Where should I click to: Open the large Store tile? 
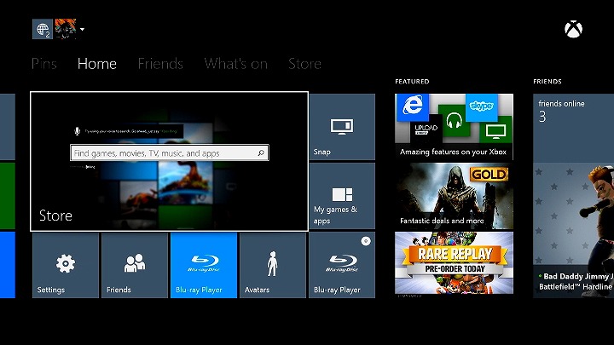coord(169,162)
